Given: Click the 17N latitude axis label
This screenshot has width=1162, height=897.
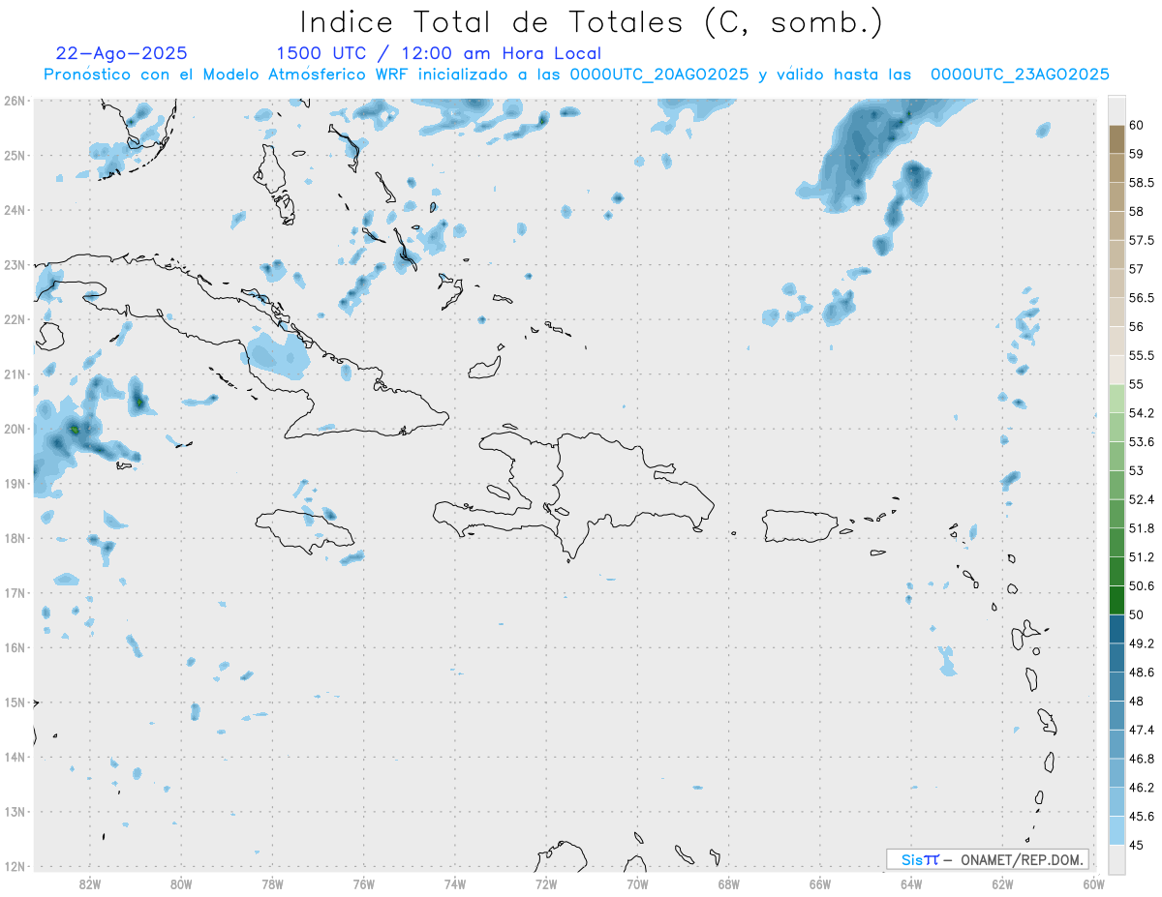Looking at the screenshot, I should 15,592.
